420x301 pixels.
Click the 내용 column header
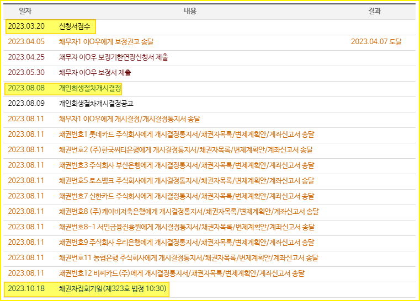click(190, 11)
